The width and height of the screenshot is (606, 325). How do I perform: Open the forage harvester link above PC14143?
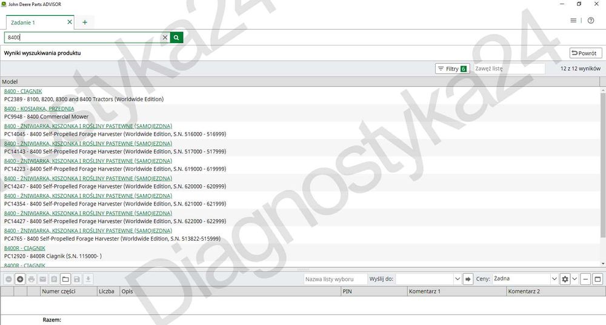point(88,144)
